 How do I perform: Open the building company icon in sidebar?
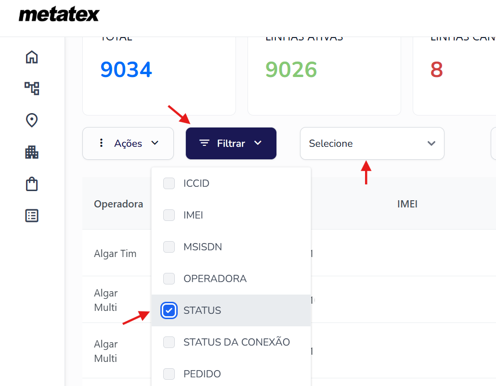tap(32, 153)
